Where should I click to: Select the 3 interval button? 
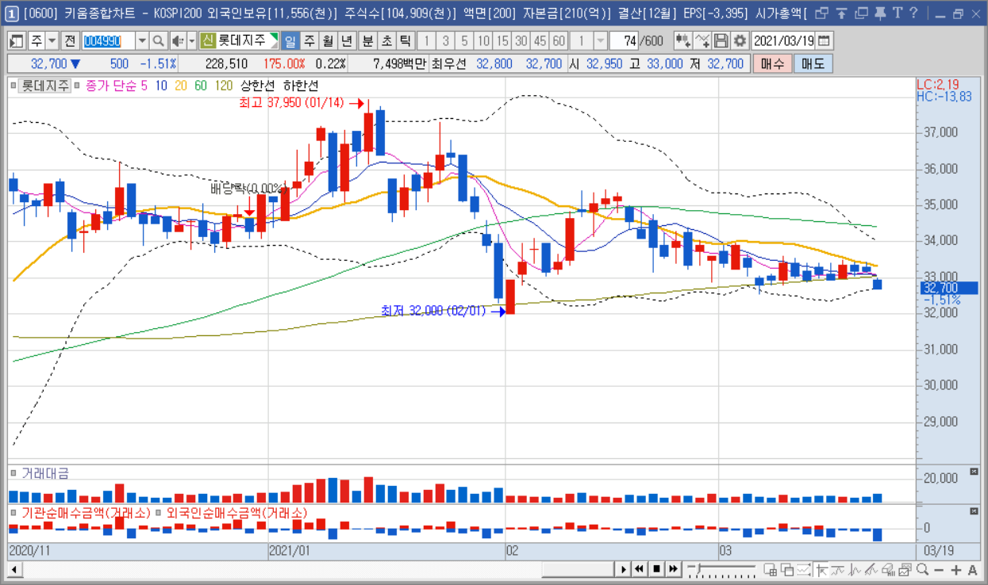[444, 41]
